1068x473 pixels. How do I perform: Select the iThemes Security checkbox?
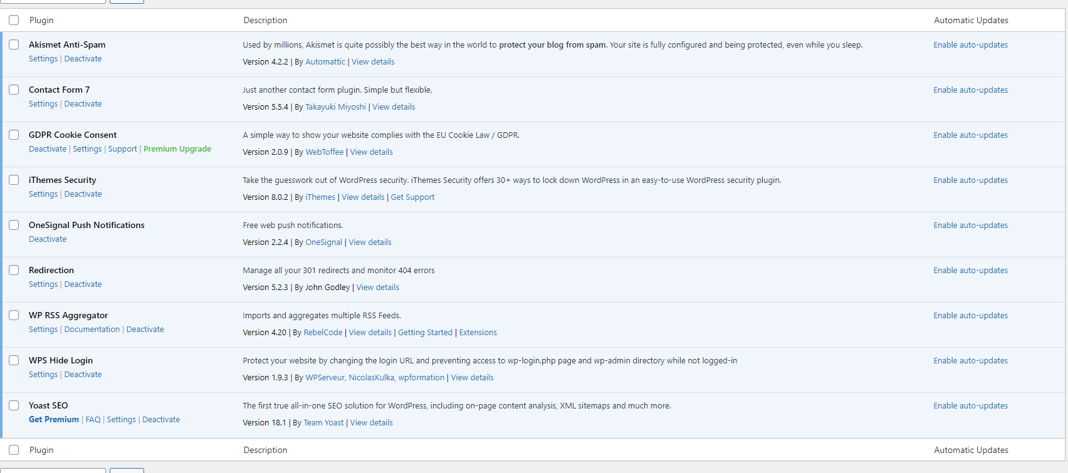pos(14,180)
